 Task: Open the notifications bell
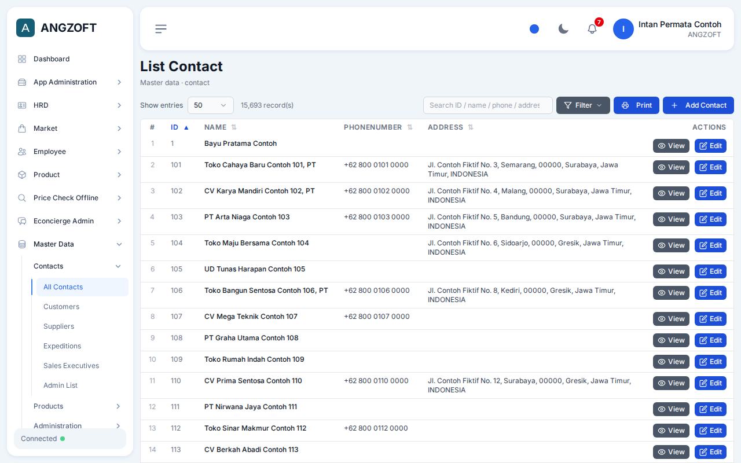(x=592, y=29)
